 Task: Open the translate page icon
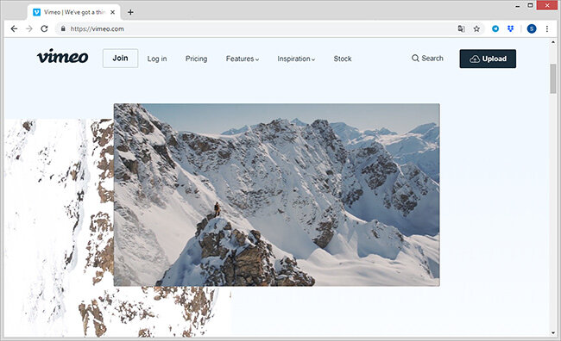coord(462,29)
